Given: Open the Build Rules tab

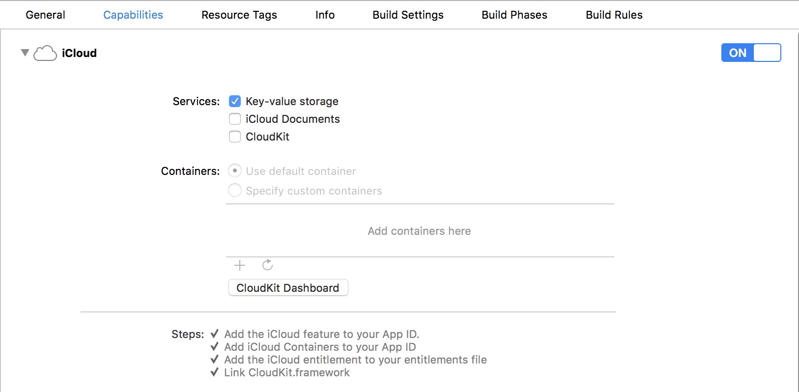Looking at the screenshot, I should tap(614, 15).
